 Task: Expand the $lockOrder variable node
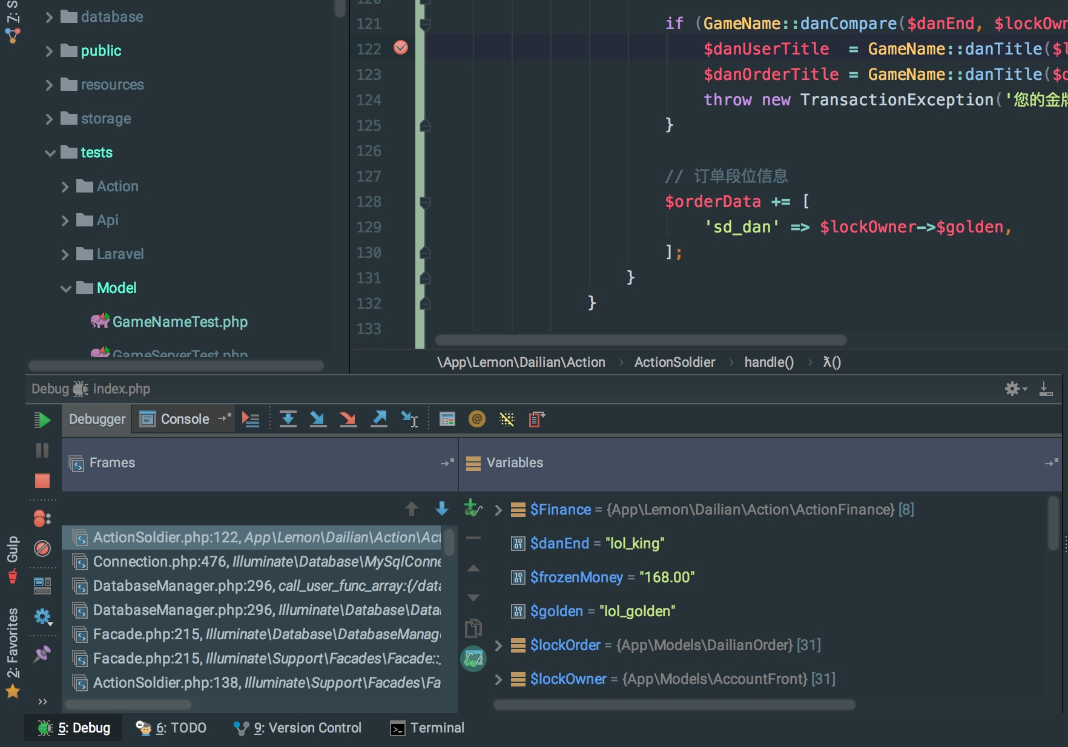498,646
